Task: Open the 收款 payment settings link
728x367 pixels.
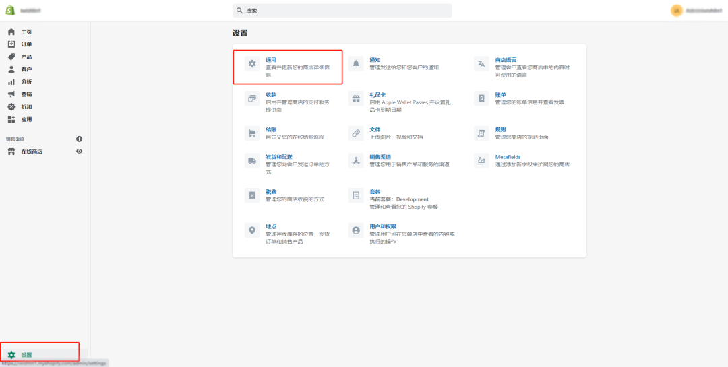Action: (x=271, y=95)
